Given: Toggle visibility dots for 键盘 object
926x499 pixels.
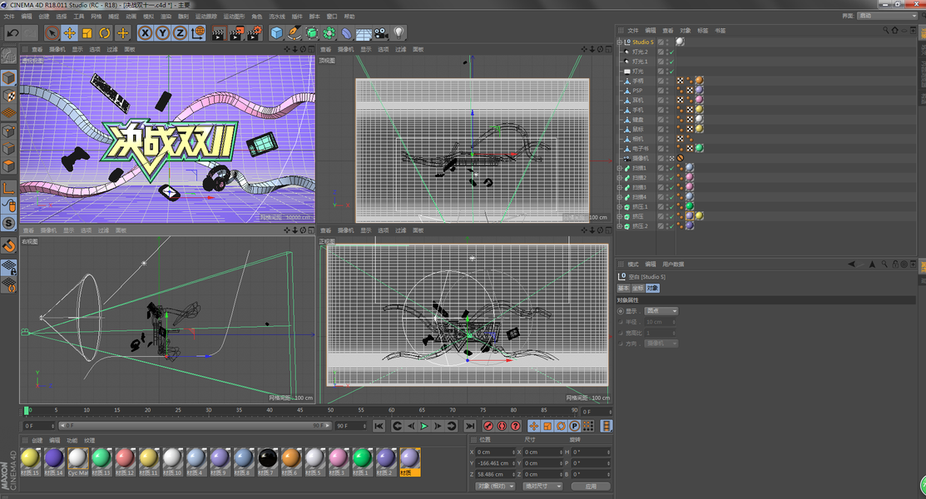Looking at the screenshot, I should [x=667, y=119].
